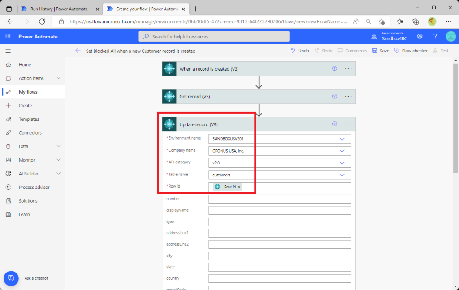Click the Search for helpful resources box
This screenshot has height=290, width=459.
[x=214, y=37]
